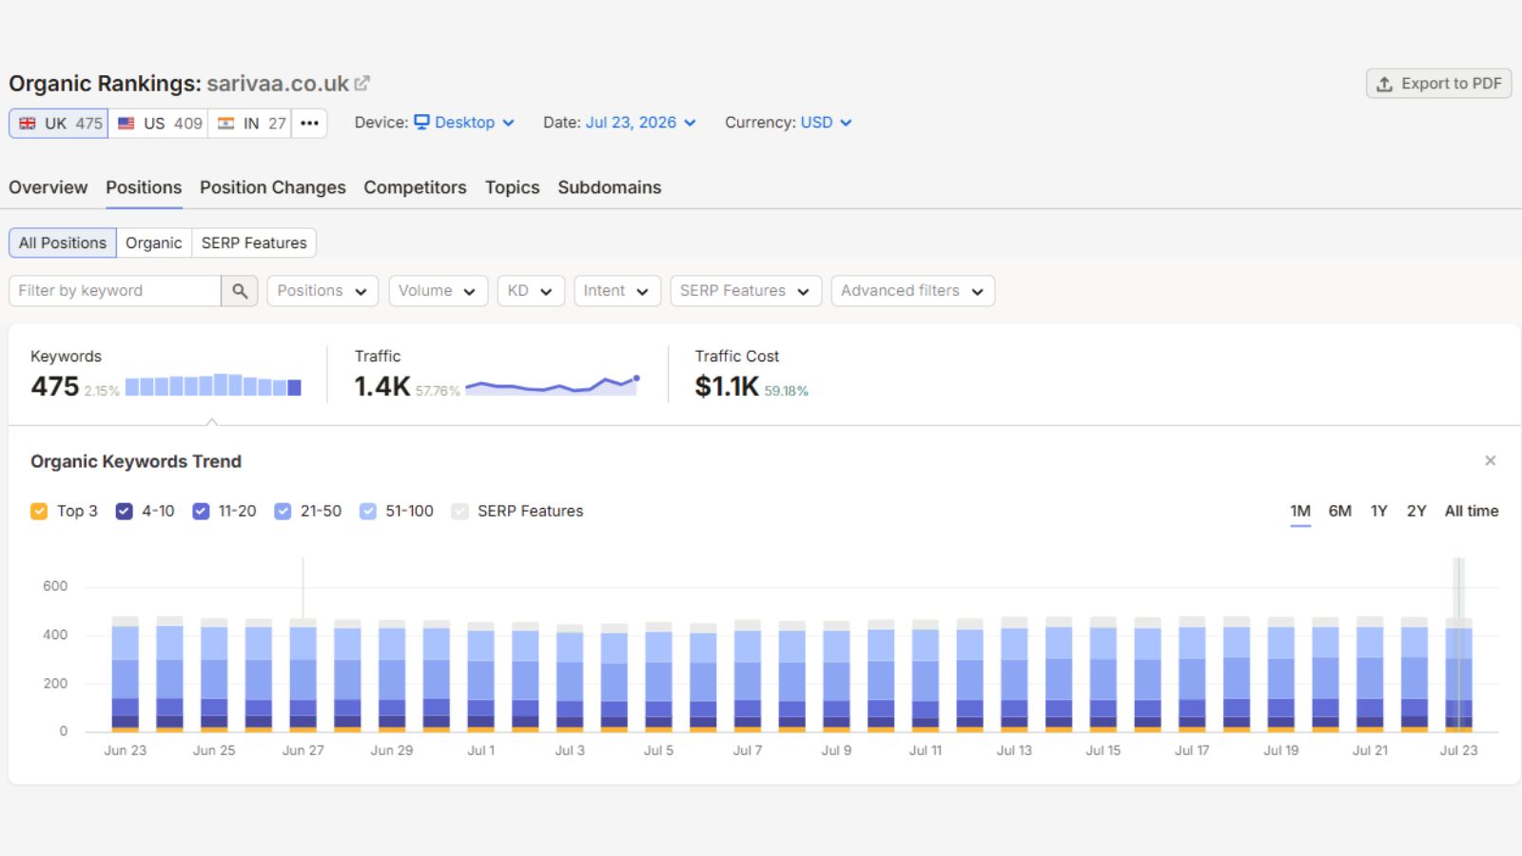Image resolution: width=1522 pixels, height=856 pixels.
Task: Open sarivaa.co.uk external link icon
Action: [x=361, y=84]
